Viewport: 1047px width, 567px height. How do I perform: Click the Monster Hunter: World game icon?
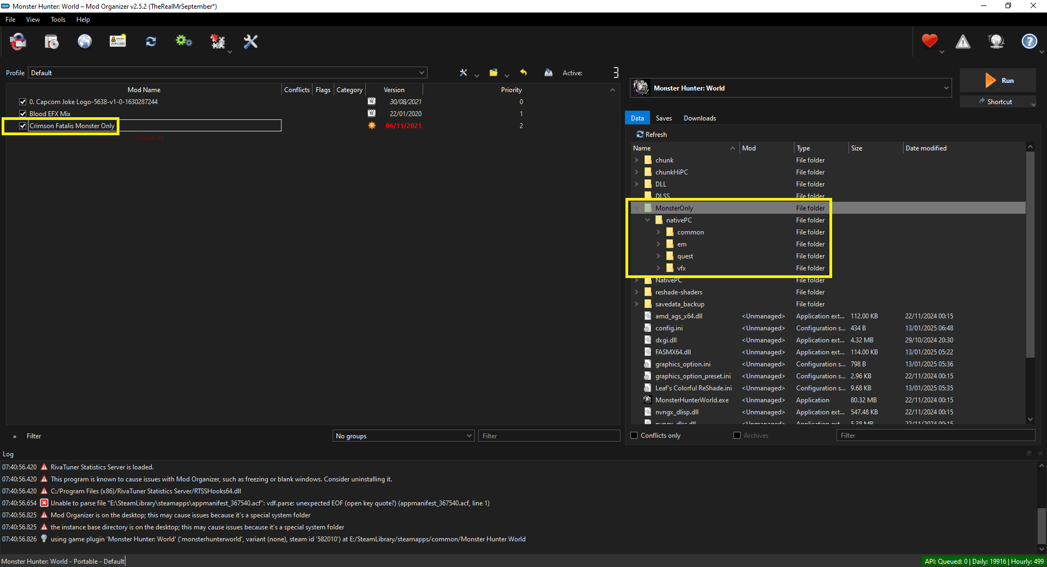pyautogui.click(x=641, y=88)
